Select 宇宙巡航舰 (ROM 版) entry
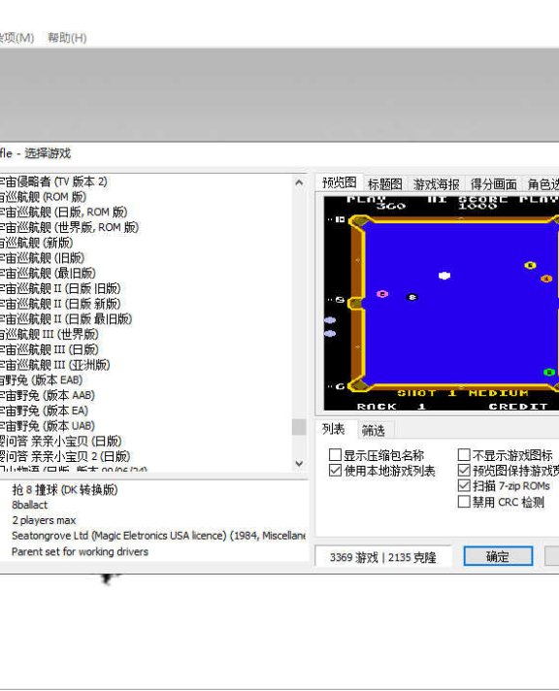Image resolution: width=559 pixels, height=691 pixels. [x=43, y=197]
